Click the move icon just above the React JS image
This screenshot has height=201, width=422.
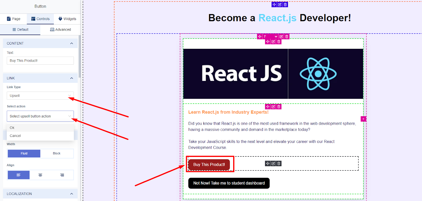tap(268, 42)
